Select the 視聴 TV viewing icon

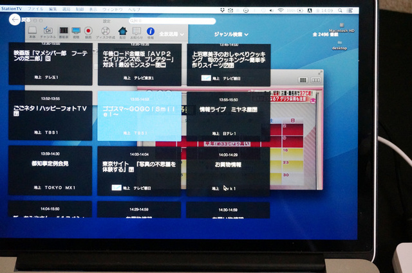[76, 31]
